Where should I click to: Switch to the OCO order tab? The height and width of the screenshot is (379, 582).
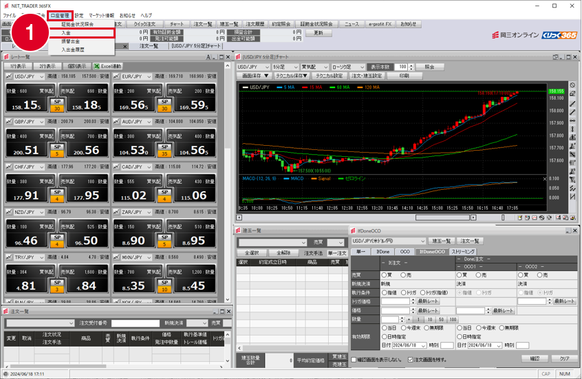405,252
